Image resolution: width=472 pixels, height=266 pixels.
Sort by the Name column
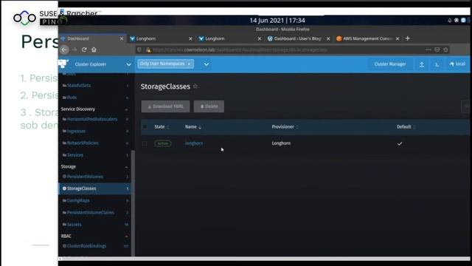(x=193, y=127)
